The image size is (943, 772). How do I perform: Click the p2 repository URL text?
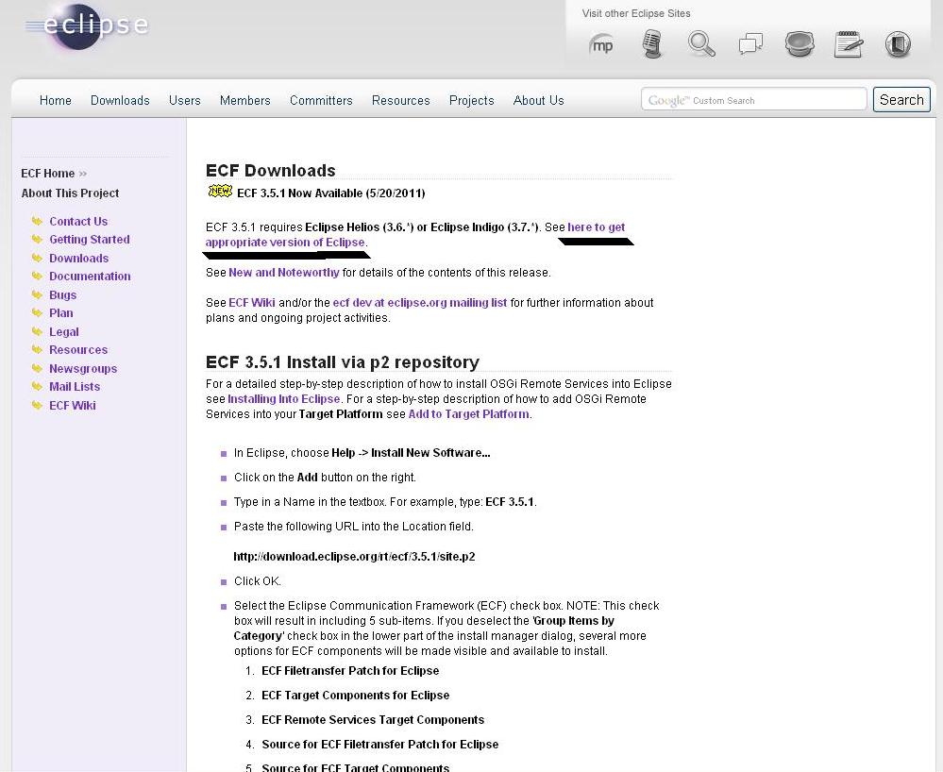354,556
